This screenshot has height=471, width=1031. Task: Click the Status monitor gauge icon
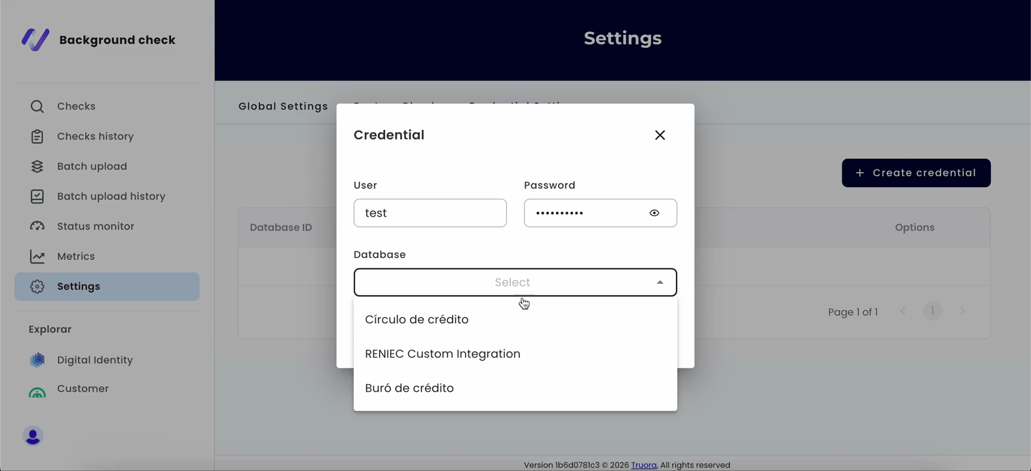coord(37,226)
